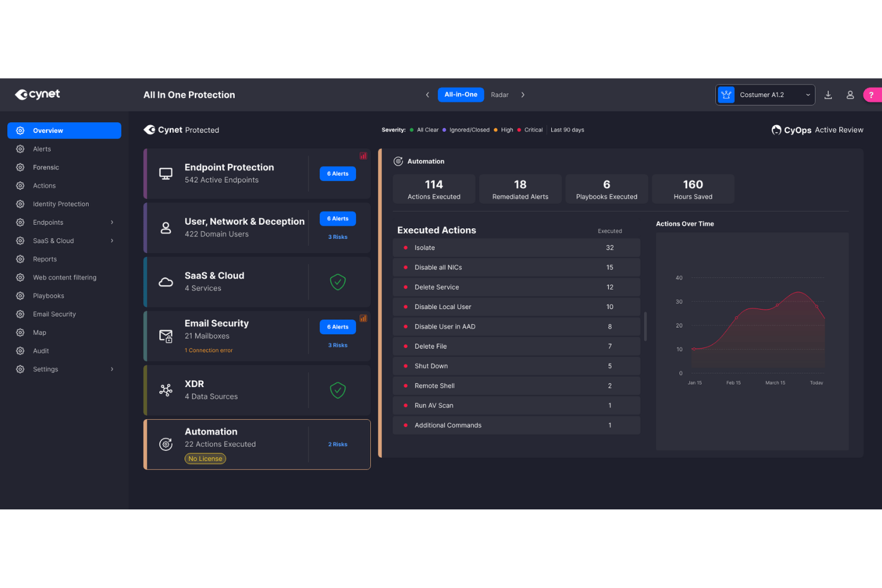Click the 160 Hours Saved stat tile
The image size is (882, 588).
[x=693, y=189]
